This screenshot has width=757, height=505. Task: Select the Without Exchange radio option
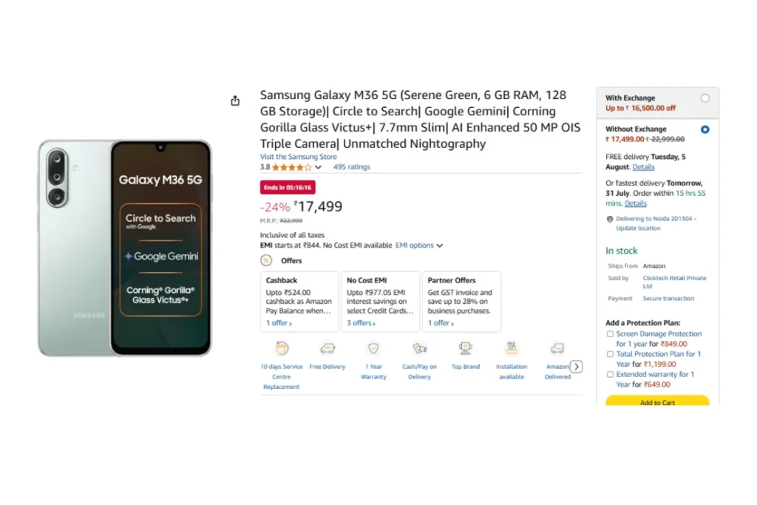[x=705, y=129]
